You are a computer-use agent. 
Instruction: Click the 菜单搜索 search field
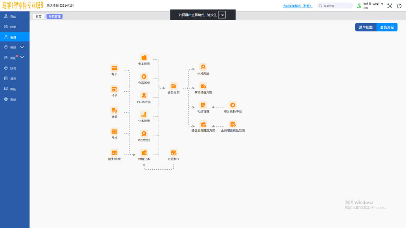[337, 6]
